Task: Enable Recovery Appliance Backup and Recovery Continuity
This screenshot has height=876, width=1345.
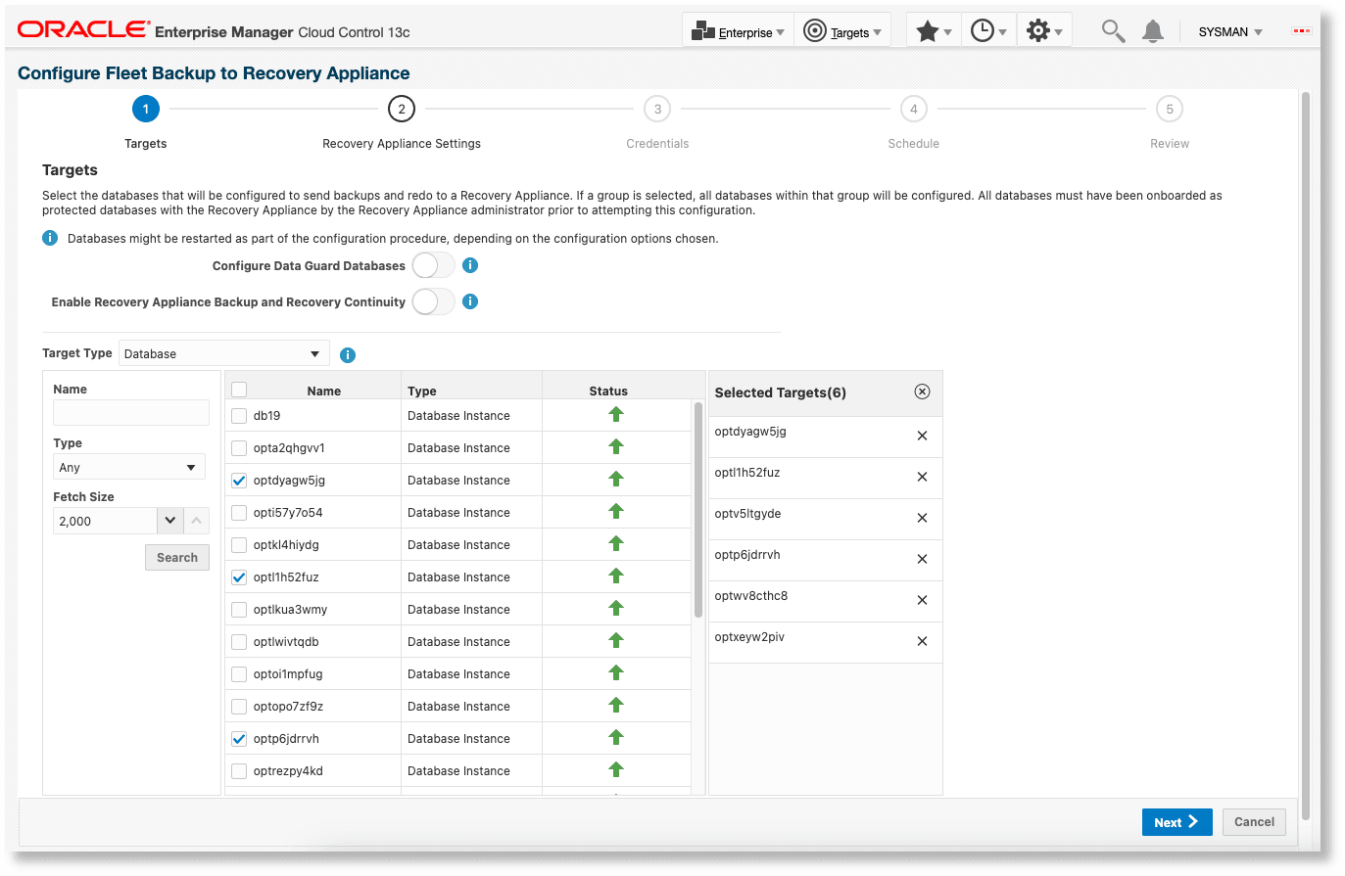Action: pos(432,301)
